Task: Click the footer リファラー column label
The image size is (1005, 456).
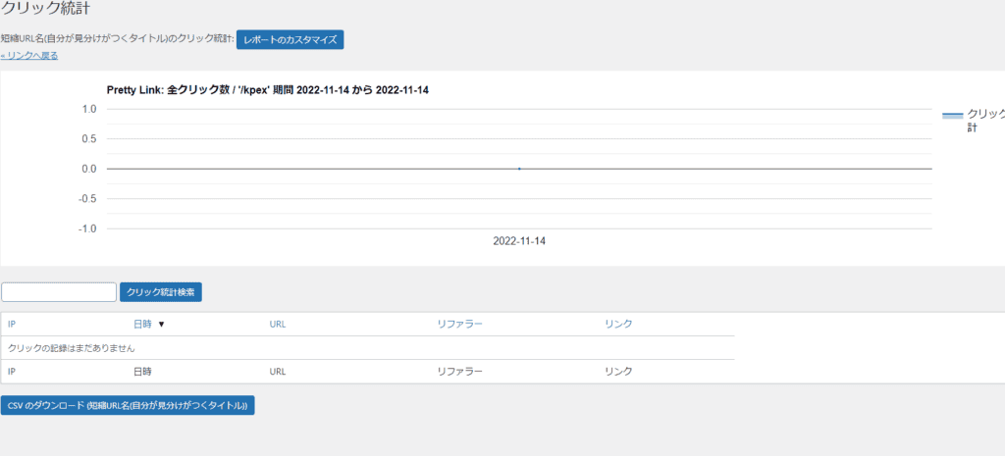Action: (x=459, y=371)
